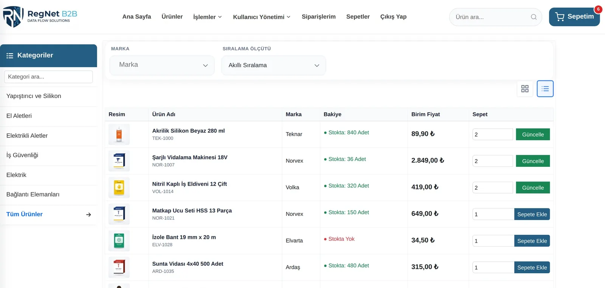
Task: Click quantity field for Sunta Vidası
Action: point(493,268)
